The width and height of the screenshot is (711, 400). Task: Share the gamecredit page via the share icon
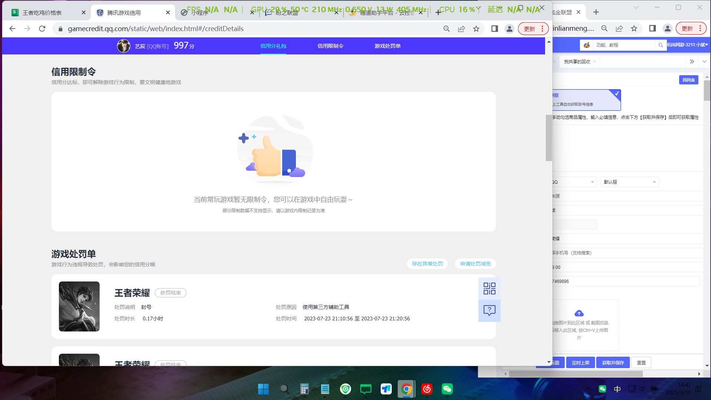click(x=461, y=29)
